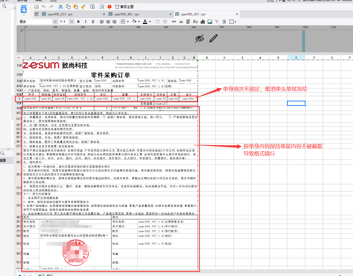
Task: Insert a formula with F(x)
Action: [195, 22]
